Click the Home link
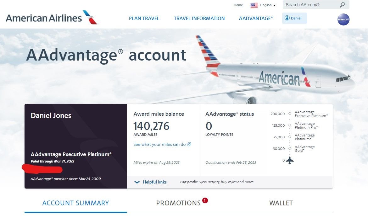This screenshot has height=218, width=368. [238, 5]
